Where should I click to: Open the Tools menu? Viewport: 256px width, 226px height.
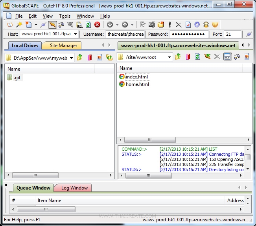[x=65, y=16]
